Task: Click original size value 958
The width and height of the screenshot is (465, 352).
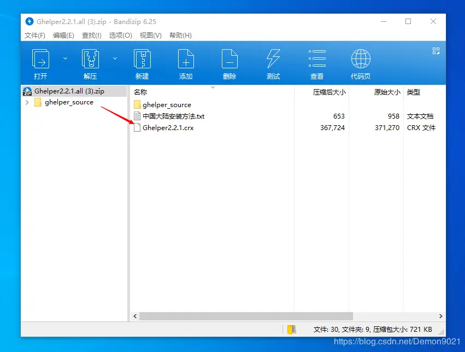Action: click(x=393, y=116)
